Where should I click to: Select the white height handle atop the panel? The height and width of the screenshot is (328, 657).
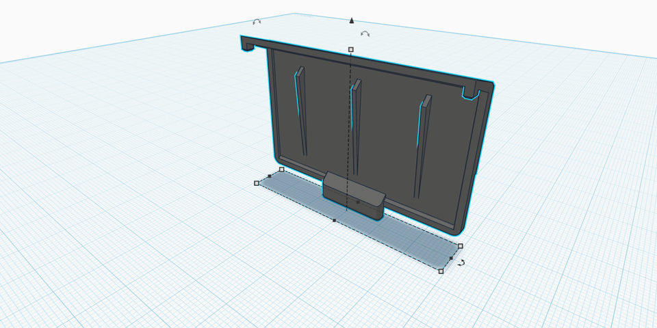[351, 50]
